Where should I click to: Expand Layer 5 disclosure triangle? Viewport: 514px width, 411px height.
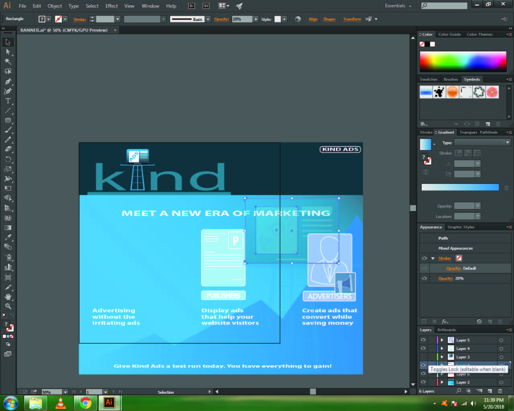point(442,340)
